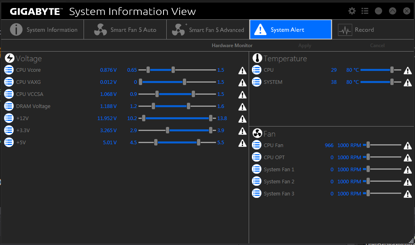Open the System Information View settings gear
The height and width of the screenshot is (245, 415).
(352, 11)
